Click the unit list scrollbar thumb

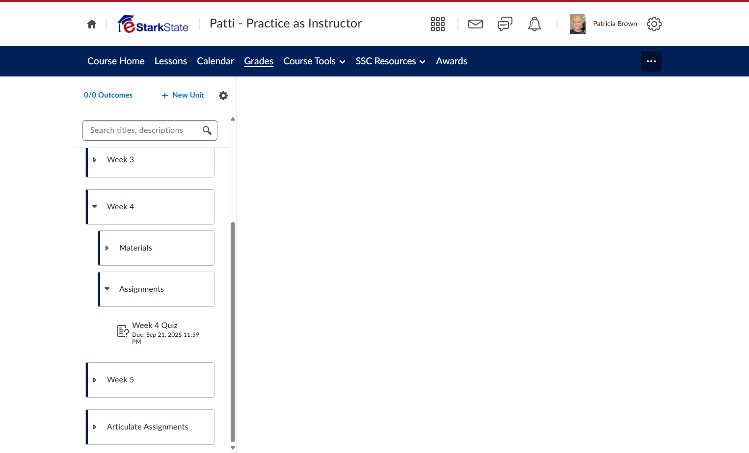click(x=233, y=332)
